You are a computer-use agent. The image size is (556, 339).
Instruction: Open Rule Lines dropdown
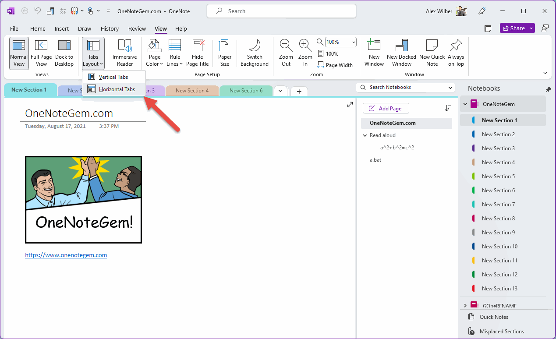click(x=175, y=53)
